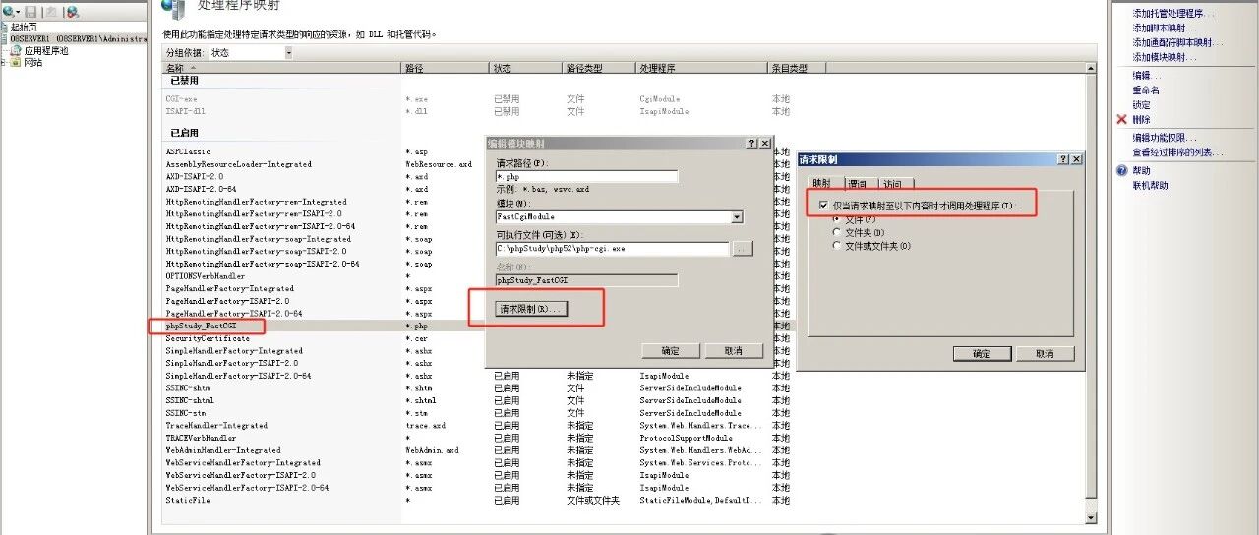Select the OBSERVER1 server tree node
This screenshot has width=1259, height=535.
click(79, 39)
